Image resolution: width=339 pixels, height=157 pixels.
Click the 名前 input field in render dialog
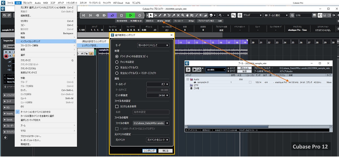tap(151, 112)
